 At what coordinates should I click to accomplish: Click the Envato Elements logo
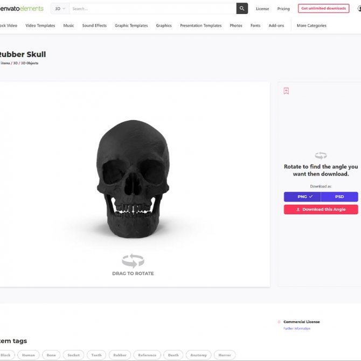click(23, 9)
